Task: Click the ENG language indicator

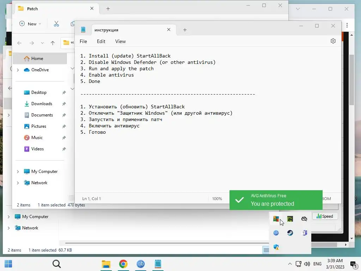Action: tap(317, 264)
